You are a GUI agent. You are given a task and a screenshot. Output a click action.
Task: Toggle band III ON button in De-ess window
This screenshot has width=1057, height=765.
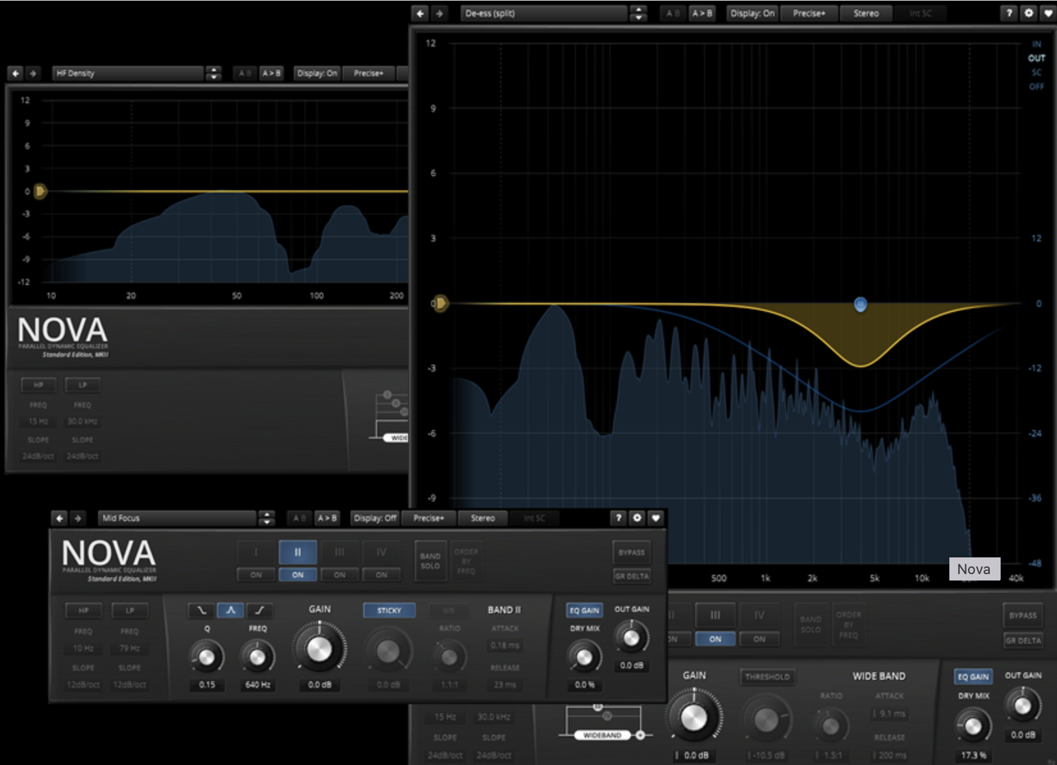tap(716, 639)
